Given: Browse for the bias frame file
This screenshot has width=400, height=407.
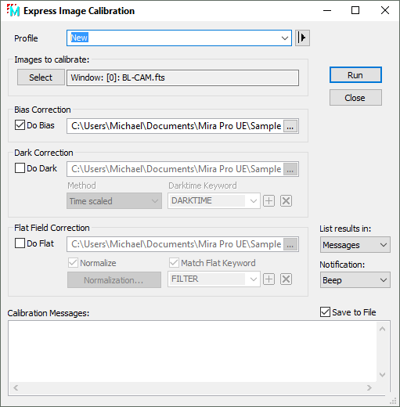Looking at the screenshot, I should pyautogui.click(x=290, y=127).
